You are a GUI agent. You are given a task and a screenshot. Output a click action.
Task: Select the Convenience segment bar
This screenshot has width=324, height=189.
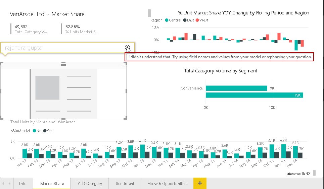point(236,88)
